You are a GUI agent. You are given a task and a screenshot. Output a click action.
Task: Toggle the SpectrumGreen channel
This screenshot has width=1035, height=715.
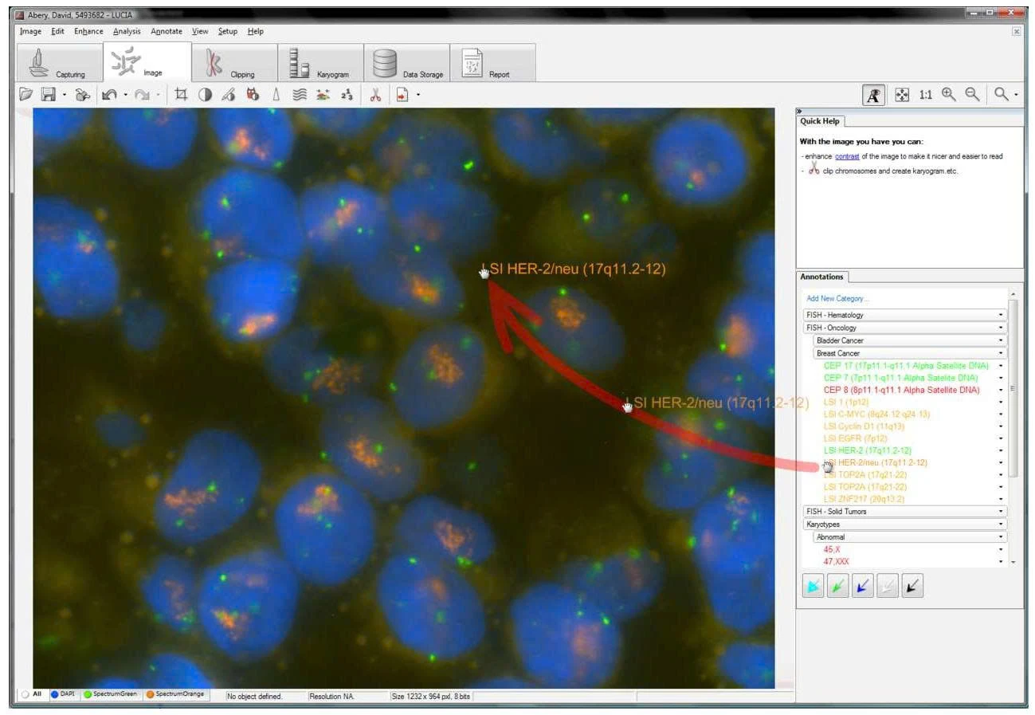[x=112, y=694]
